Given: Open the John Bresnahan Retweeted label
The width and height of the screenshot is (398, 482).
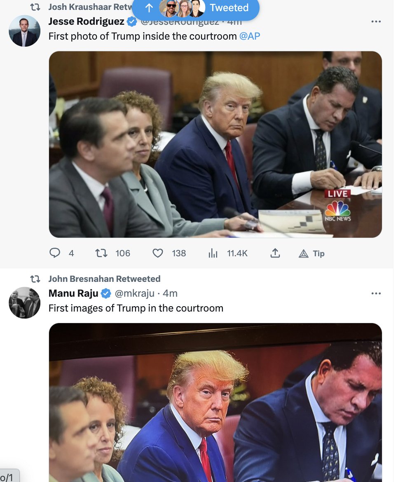Looking at the screenshot, I should click(x=104, y=279).
